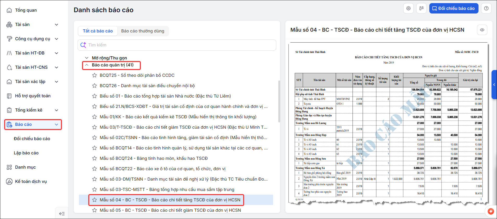Expand Tổng kiểm kê chevron
The height and width of the screenshot is (219, 497).
click(x=56, y=110)
